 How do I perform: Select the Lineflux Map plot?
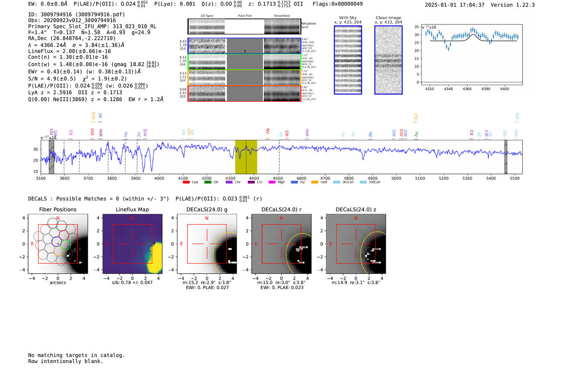132,244
